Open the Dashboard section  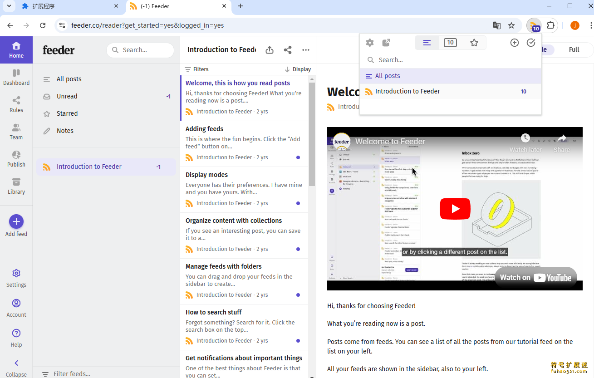click(x=16, y=77)
